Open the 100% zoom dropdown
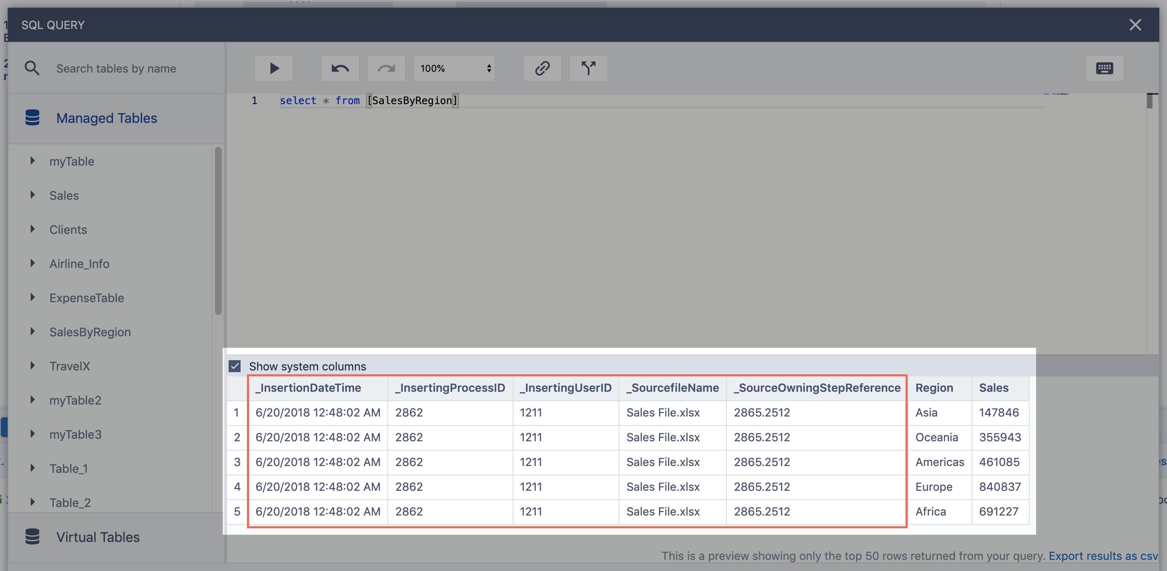The height and width of the screenshot is (571, 1167). point(454,68)
